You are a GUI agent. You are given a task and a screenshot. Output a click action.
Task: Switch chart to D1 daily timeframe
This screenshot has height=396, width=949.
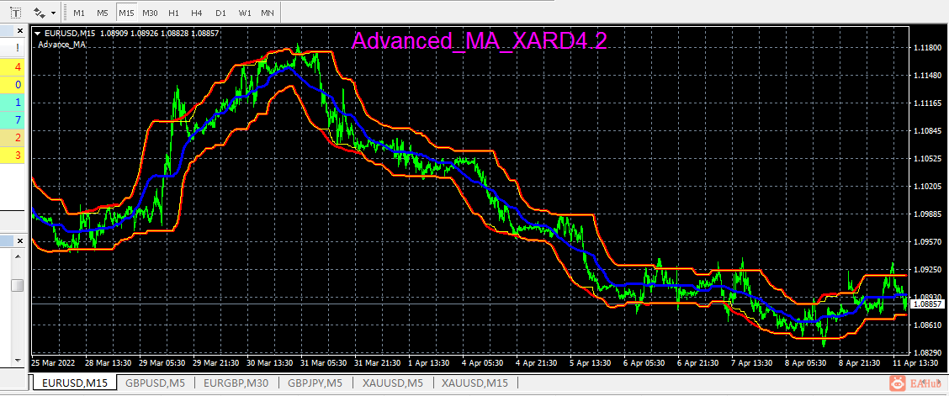(221, 13)
